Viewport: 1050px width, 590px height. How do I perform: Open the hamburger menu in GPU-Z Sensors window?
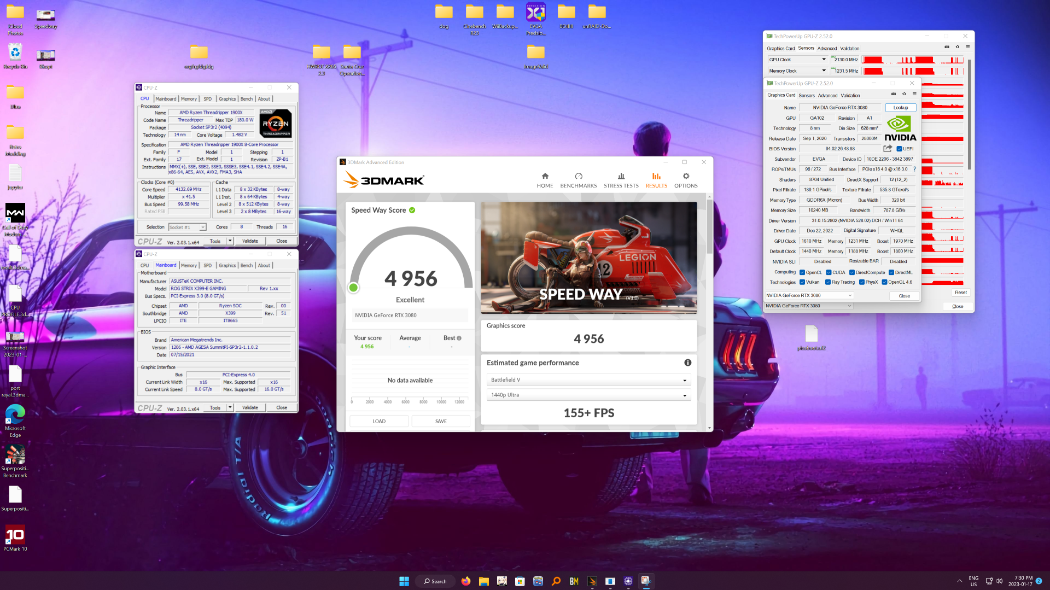click(967, 47)
